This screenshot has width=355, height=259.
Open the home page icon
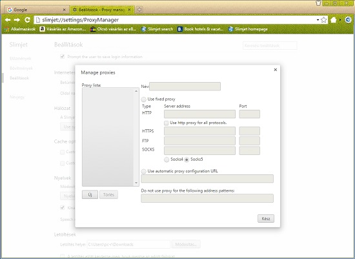coord(333,20)
